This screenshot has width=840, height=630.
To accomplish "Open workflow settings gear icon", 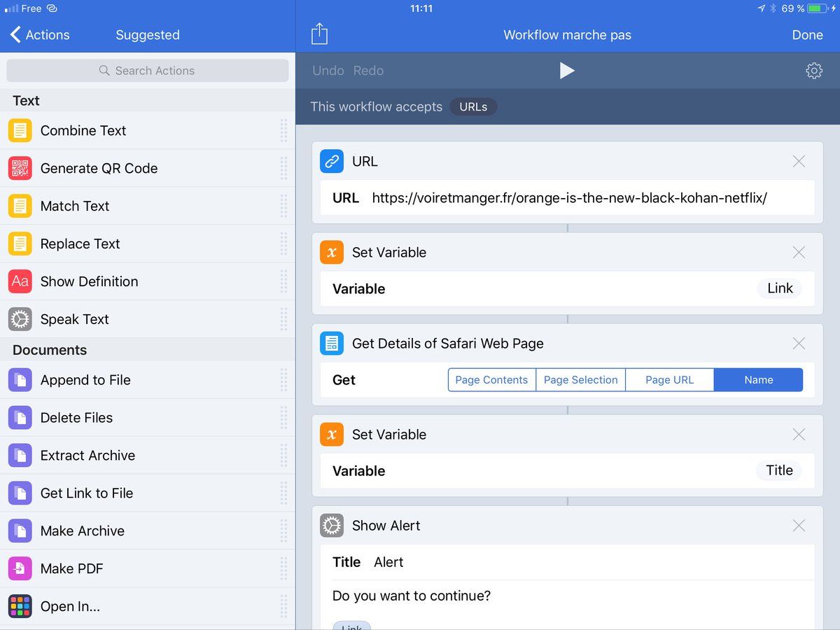I will [x=813, y=71].
